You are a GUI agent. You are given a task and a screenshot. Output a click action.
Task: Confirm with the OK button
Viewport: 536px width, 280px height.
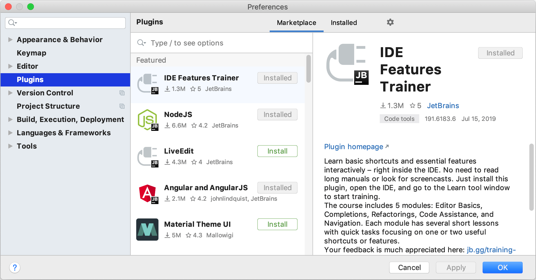coord(503,268)
